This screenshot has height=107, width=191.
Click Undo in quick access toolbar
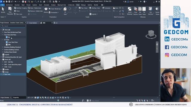[x=16, y=1]
